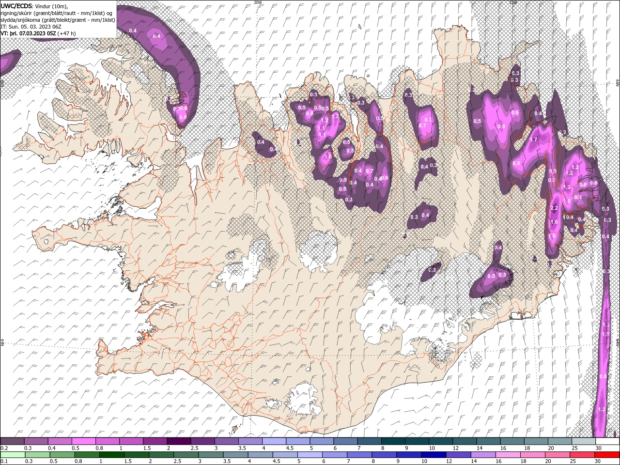Select the 'IT: Sun. 05. 03. 2023 06Z' line
The width and height of the screenshot is (620, 465).
click(31, 26)
